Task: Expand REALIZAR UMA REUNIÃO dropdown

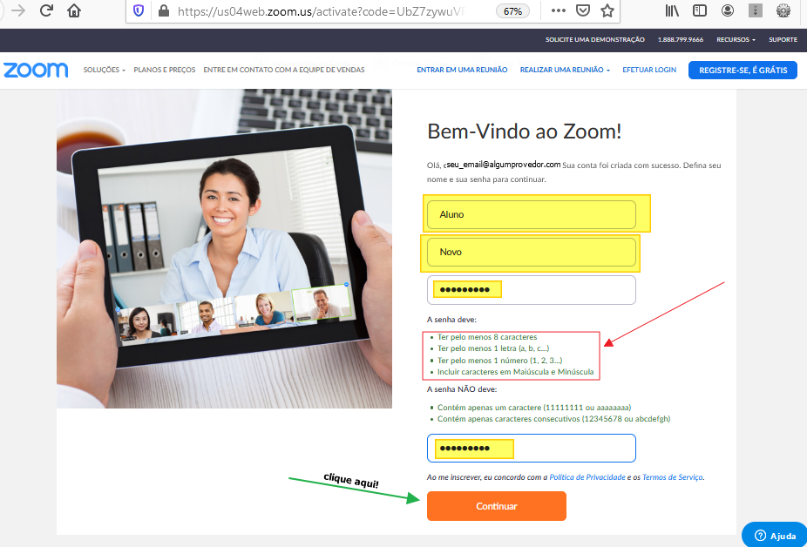Action: [x=565, y=70]
